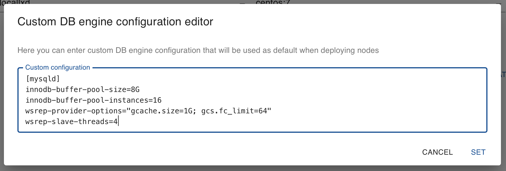Click the innodb-buffer-pool-instances=16 line
The image size is (506, 171).
coord(94,100)
